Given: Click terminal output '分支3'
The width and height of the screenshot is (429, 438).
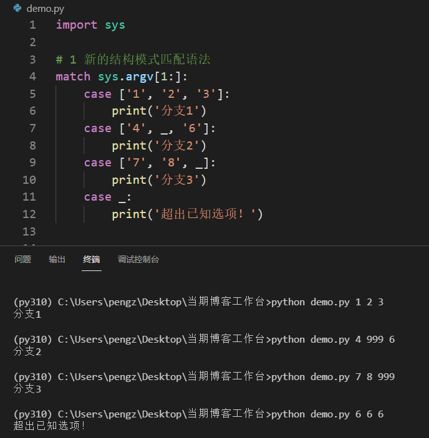Looking at the screenshot, I should (x=27, y=389).
